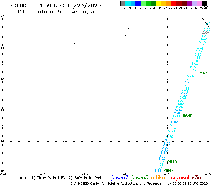Click the 7.38 wave height reading
Viewport: 211px width, 186px height.
(184, 94)
